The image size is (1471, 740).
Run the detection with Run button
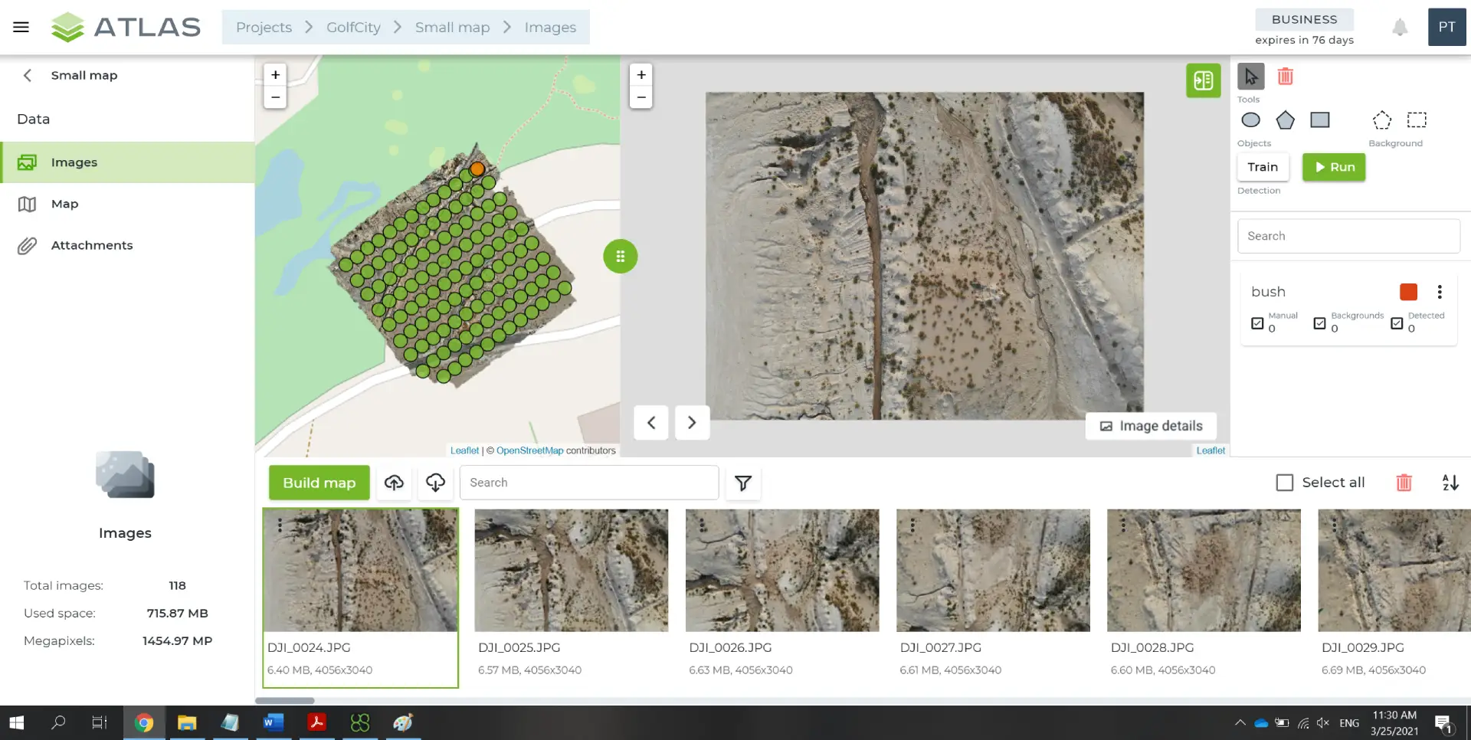[1333, 167]
